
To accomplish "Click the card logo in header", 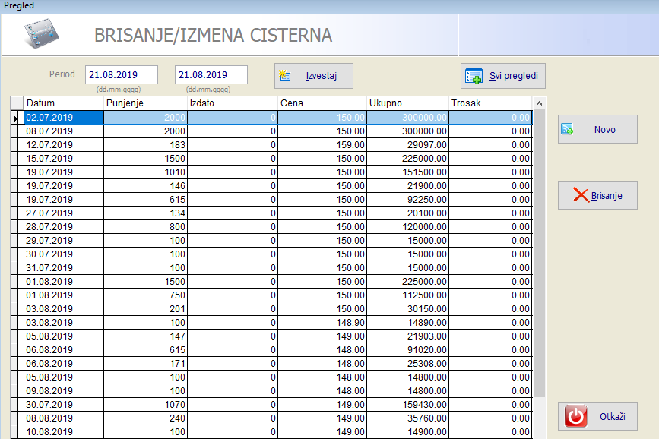I will click(x=45, y=33).
